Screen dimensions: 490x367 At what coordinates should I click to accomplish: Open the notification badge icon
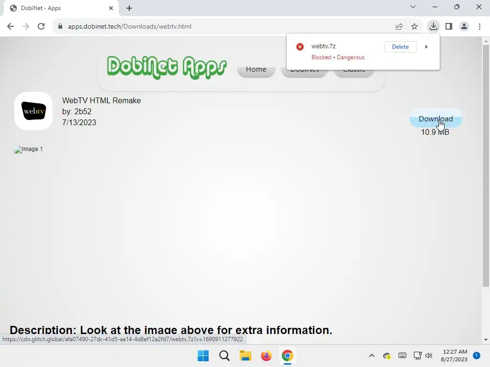[x=477, y=356]
